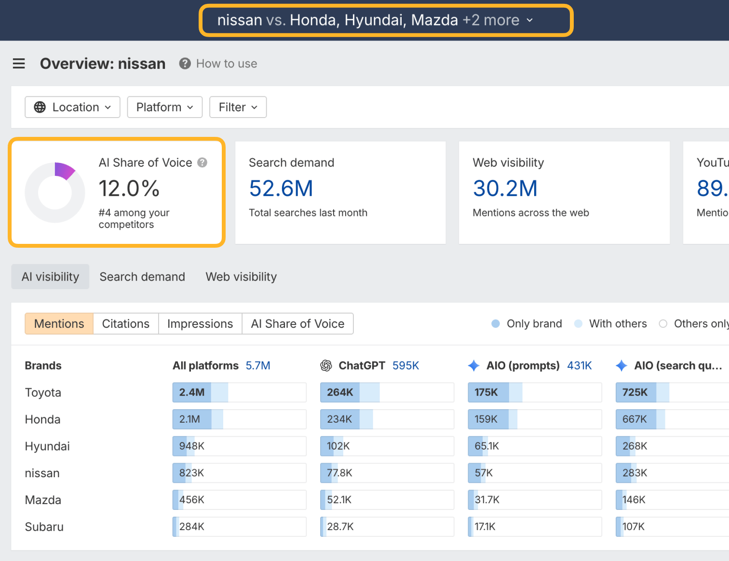The image size is (729, 561).
Task: Click Subaru's 17.1K AIO prompts bar
Action: click(535, 527)
